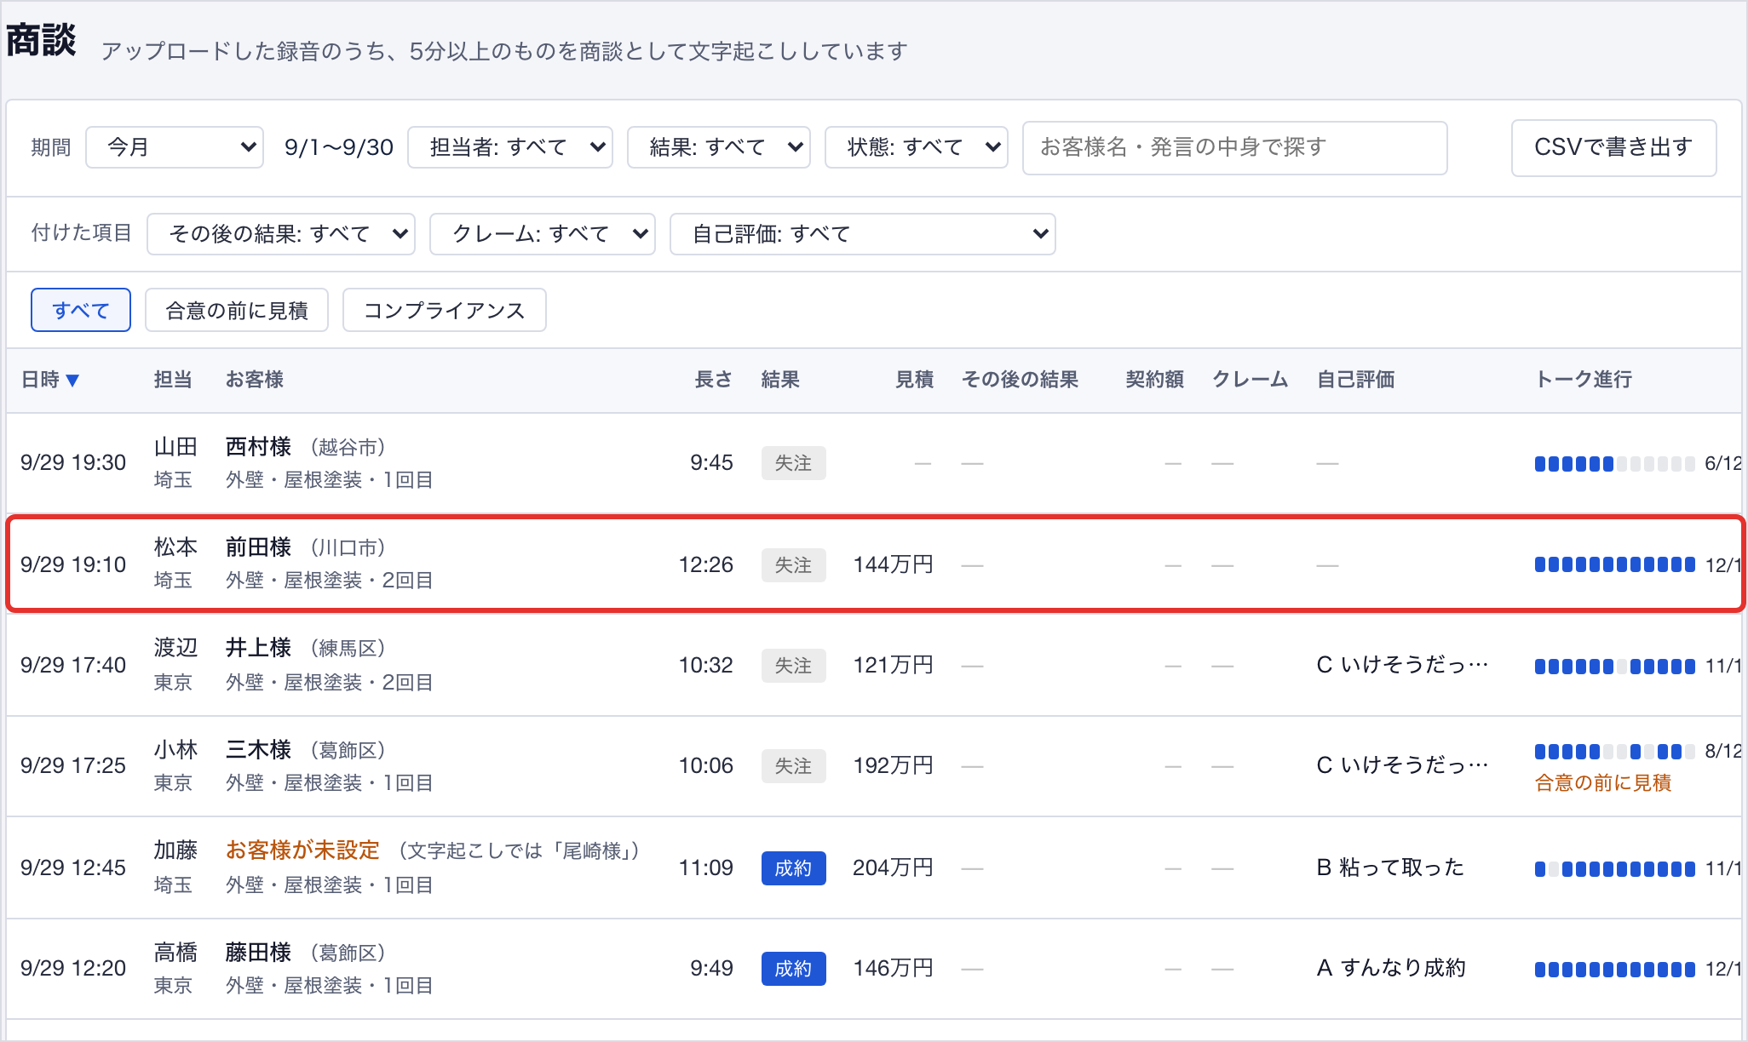1748x1042 pixels.
Task: Click the 成約 badge in 藤田様 row
Action: click(793, 969)
